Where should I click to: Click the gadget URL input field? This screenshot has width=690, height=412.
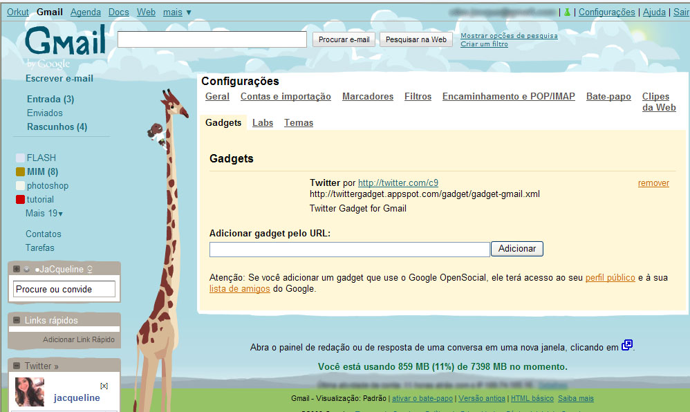tap(349, 249)
